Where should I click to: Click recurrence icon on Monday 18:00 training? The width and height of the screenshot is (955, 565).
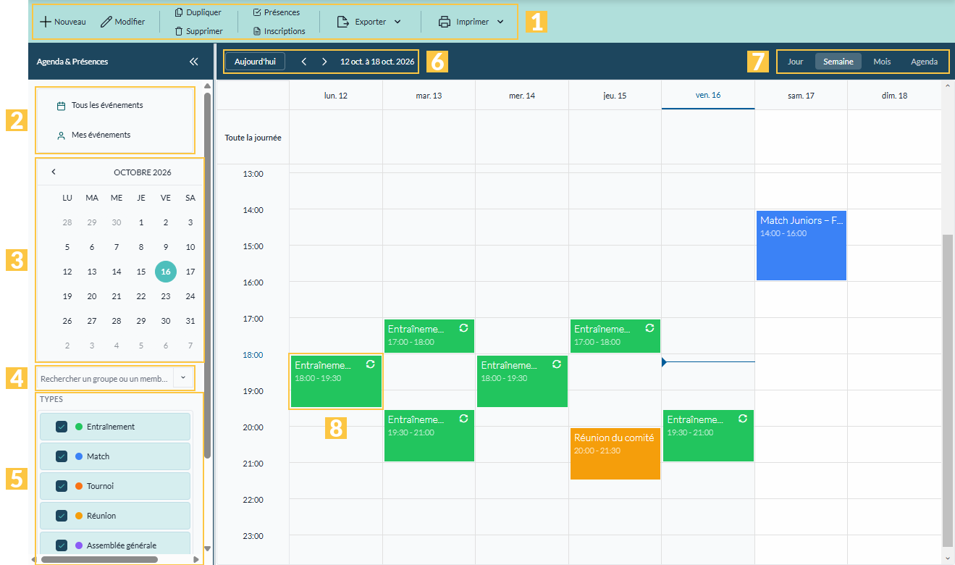(371, 364)
